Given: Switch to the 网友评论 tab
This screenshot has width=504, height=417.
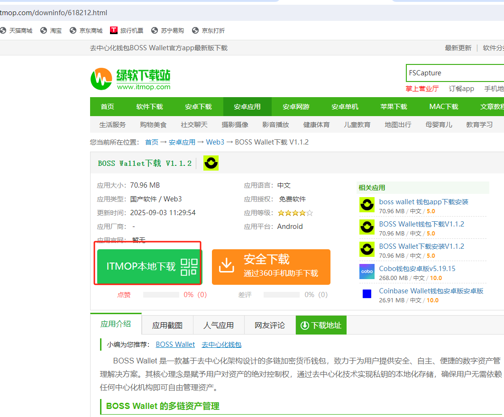Looking at the screenshot, I should [269, 325].
